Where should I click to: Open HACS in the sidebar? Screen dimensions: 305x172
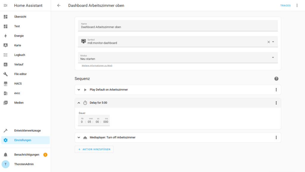coord(18,84)
